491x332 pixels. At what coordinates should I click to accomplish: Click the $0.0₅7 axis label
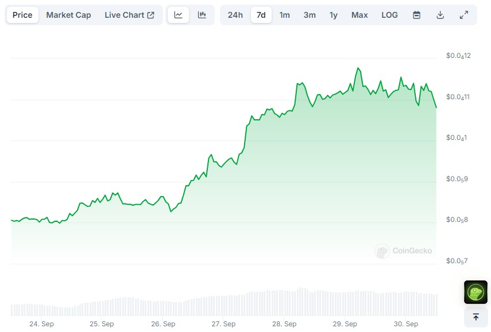[457, 261]
